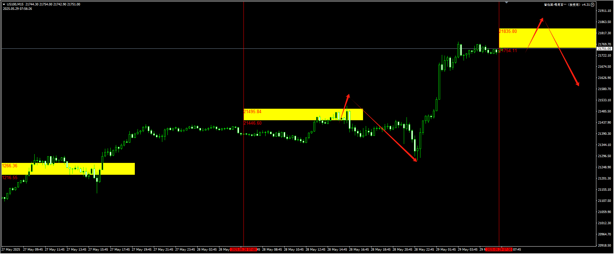
Task: Click the US100,M15 symbol title text
Action: pyautogui.click(x=15, y=4)
